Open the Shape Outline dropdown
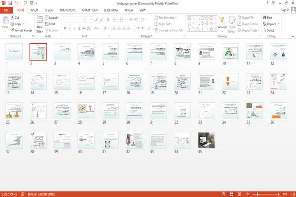This screenshot has width=296, height=197. [249, 24]
